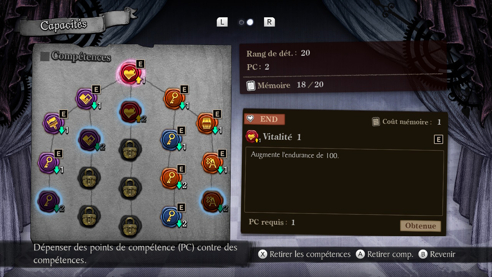Viewport: 492px width, 277px height.
Task: Toggle the E badge on the barrel skill
Action: [x=217, y=114]
